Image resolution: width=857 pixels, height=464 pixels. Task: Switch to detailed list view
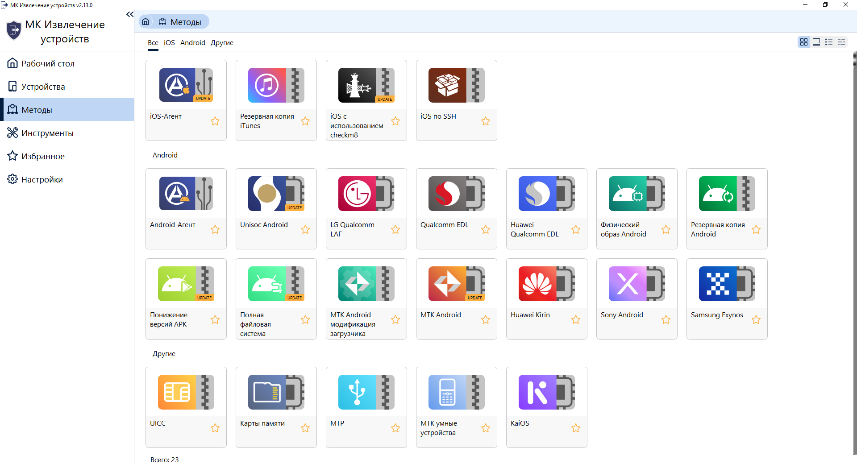coord(841,42)
